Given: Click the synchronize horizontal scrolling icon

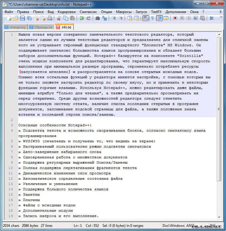Looking at the screenshot, I should [x=137, y=18].
